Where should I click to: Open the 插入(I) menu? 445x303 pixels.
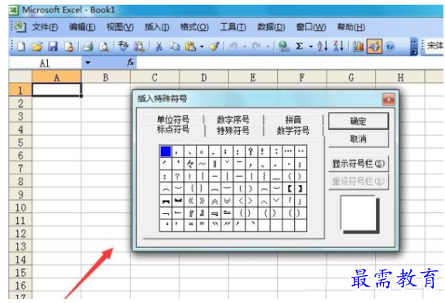pyautogui.click(x=157, y=27)
